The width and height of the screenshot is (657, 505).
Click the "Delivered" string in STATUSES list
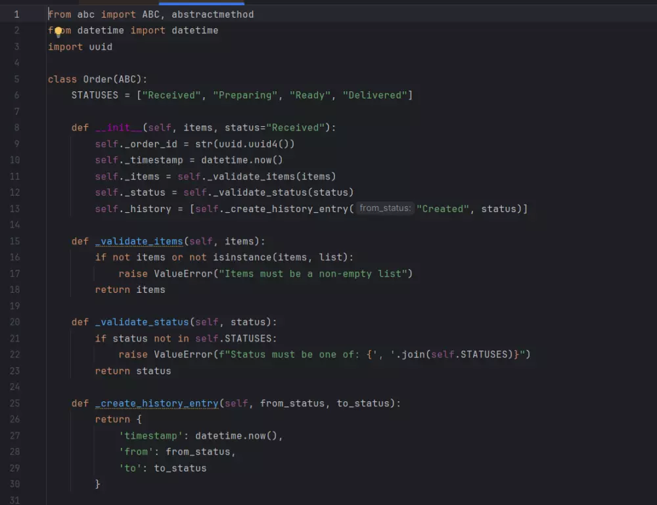(374, 95)
